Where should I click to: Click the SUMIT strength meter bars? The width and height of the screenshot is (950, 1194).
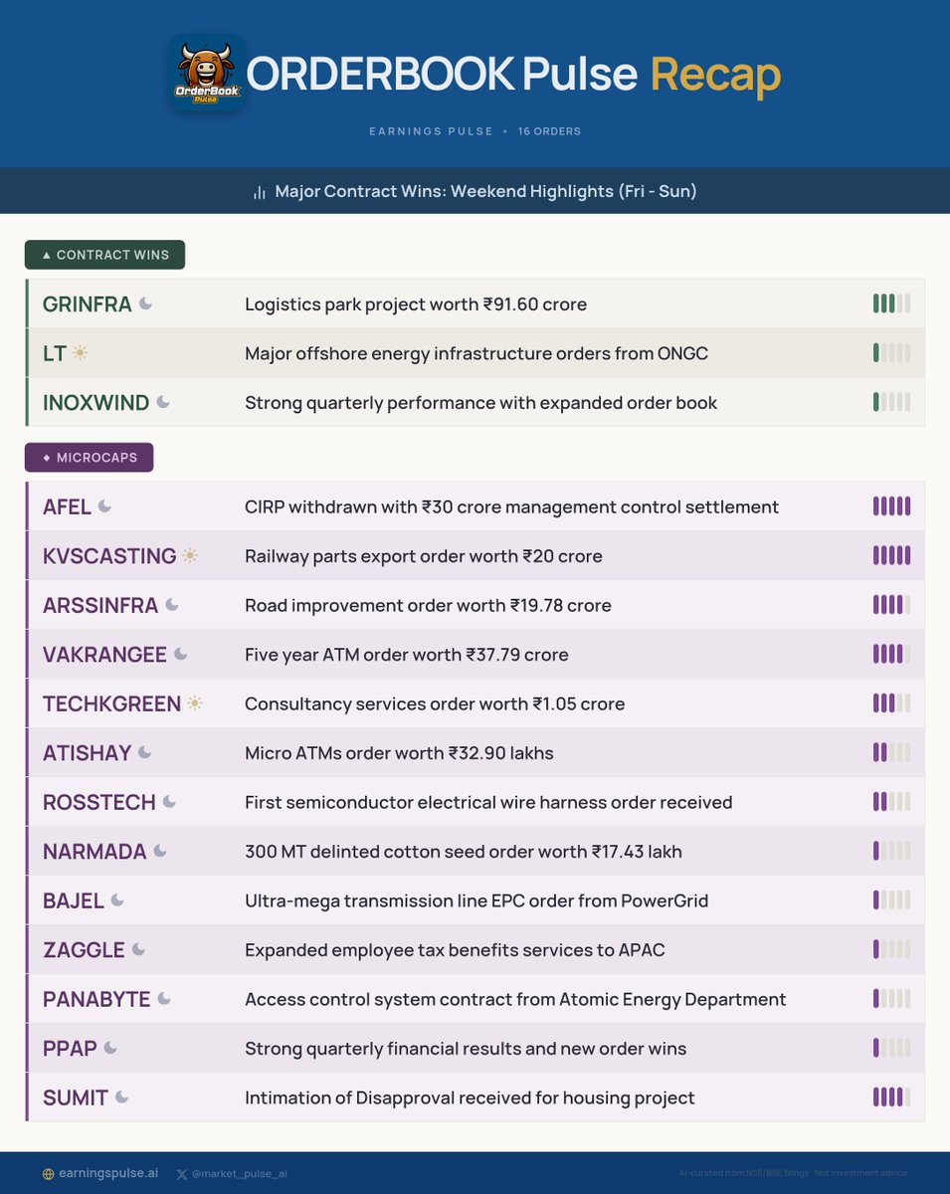[891, 1097]
